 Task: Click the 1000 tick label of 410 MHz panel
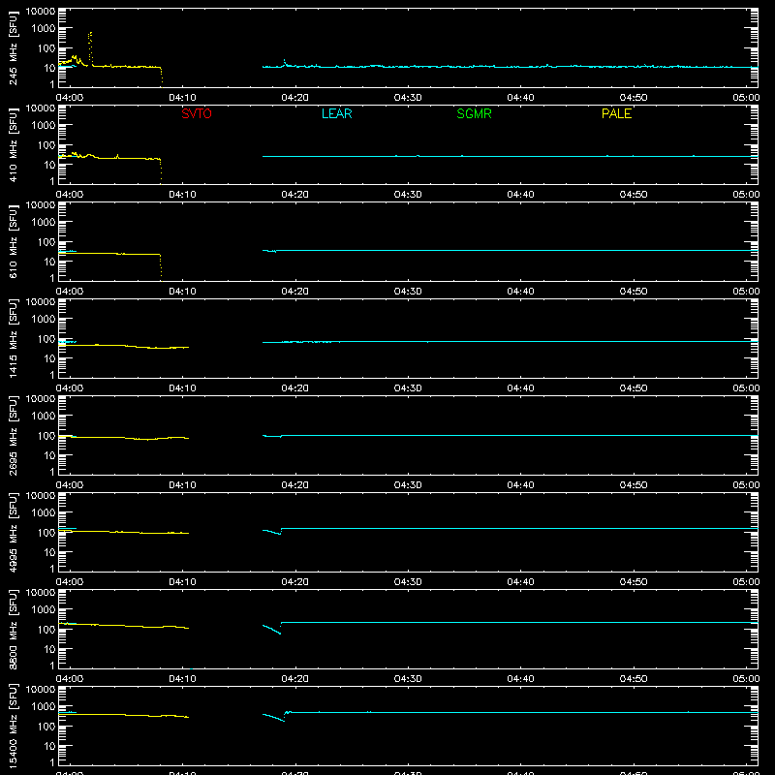point(44,126)
